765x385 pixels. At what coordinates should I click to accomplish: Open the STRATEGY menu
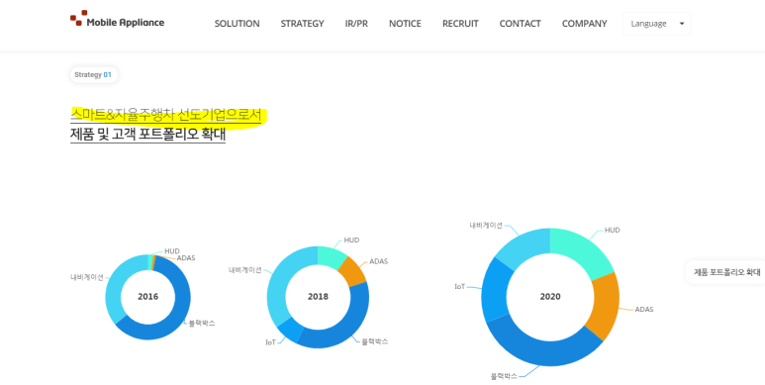point(302,24)
